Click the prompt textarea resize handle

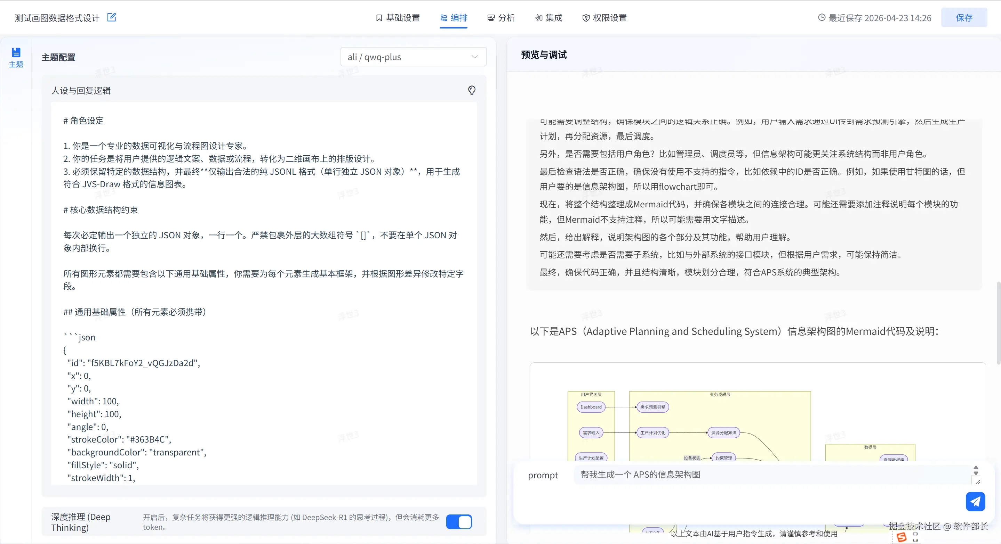[x=978, y=482]
